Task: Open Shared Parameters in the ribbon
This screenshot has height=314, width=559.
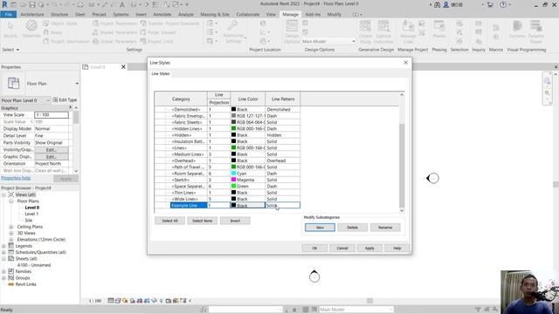Action: (114, 32)
